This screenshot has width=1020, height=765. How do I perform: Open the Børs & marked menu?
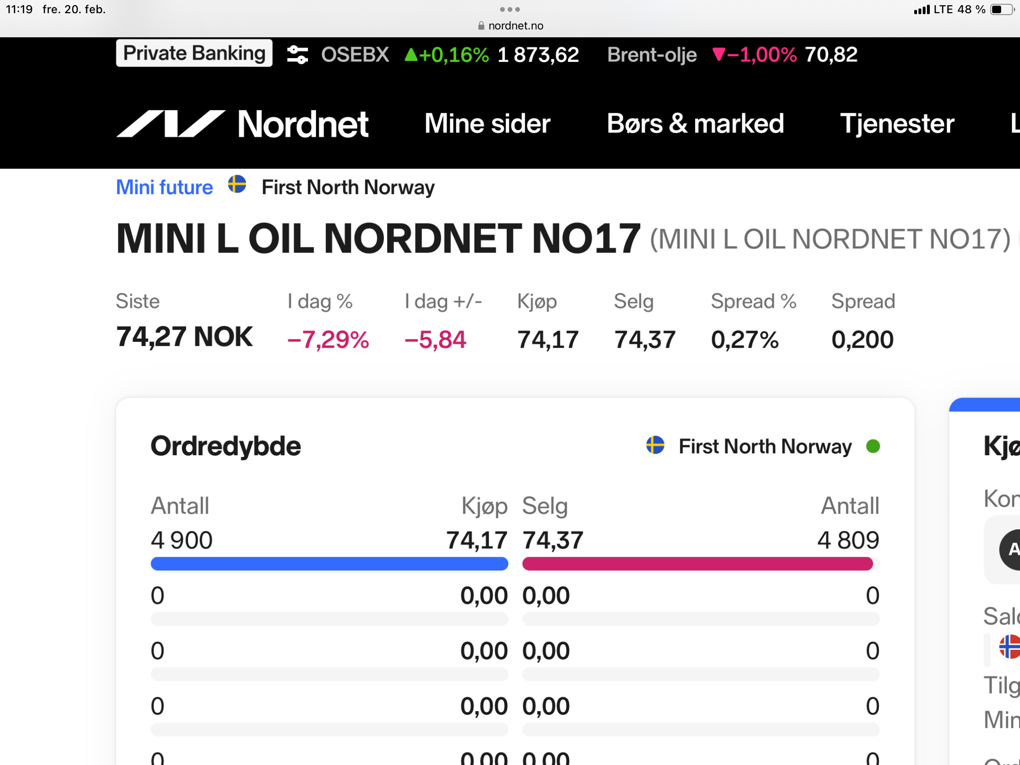tap(695, 124)
